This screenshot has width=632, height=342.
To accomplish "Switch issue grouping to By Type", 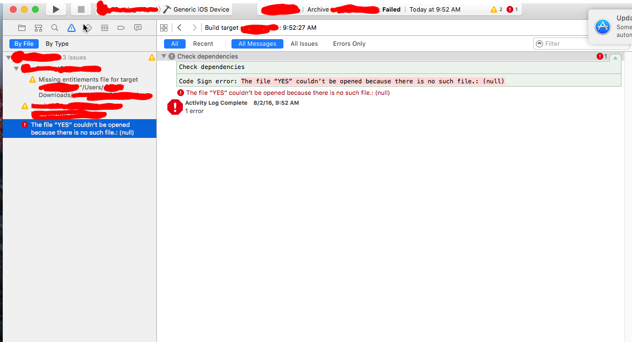I will click(x=57, y=44).
